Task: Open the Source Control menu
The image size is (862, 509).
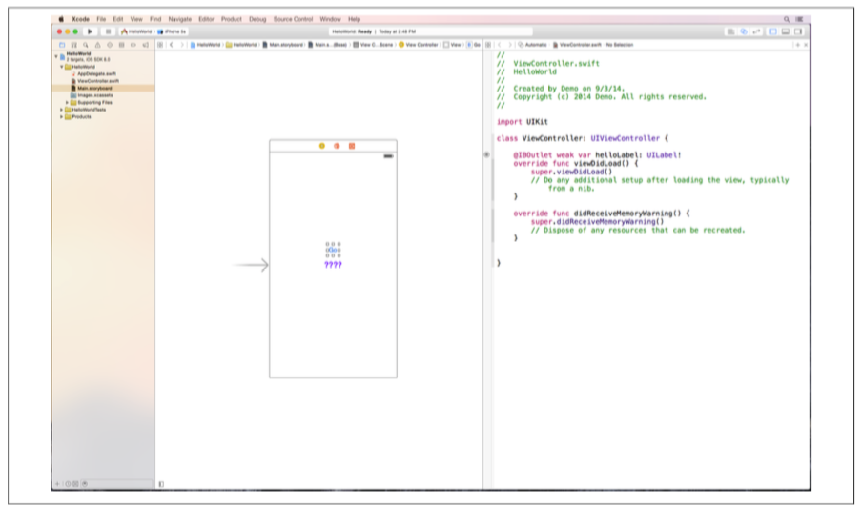Action: (294, 19)
